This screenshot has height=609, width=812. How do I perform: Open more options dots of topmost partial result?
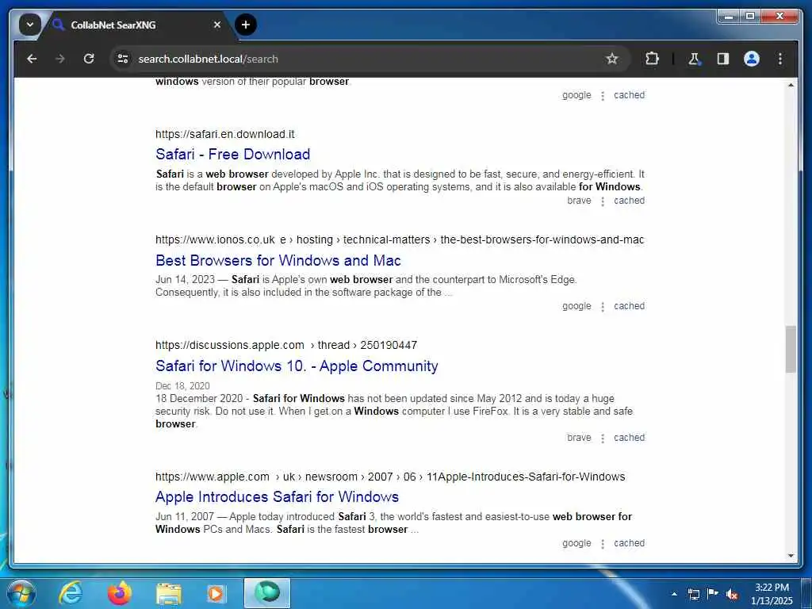(x=603, y=96)
